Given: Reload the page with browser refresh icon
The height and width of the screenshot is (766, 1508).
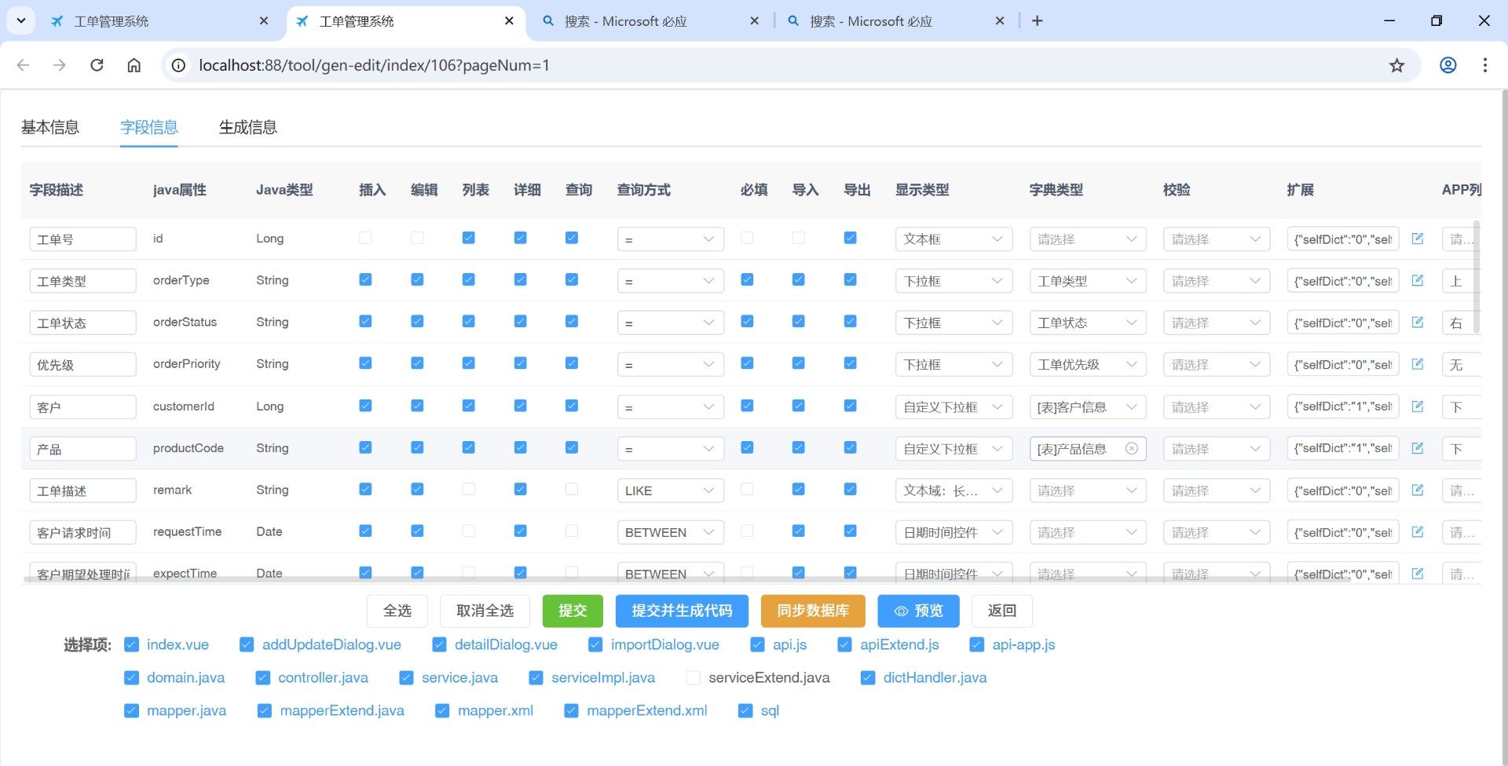Looking at the screenshot, I should pos(97,65).
